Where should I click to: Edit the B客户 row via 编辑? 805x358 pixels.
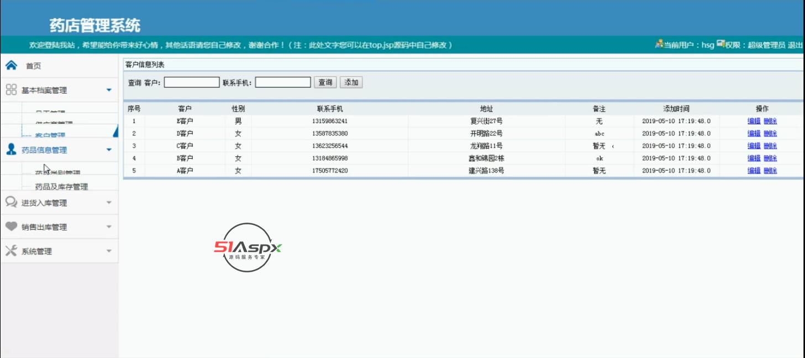754,158
